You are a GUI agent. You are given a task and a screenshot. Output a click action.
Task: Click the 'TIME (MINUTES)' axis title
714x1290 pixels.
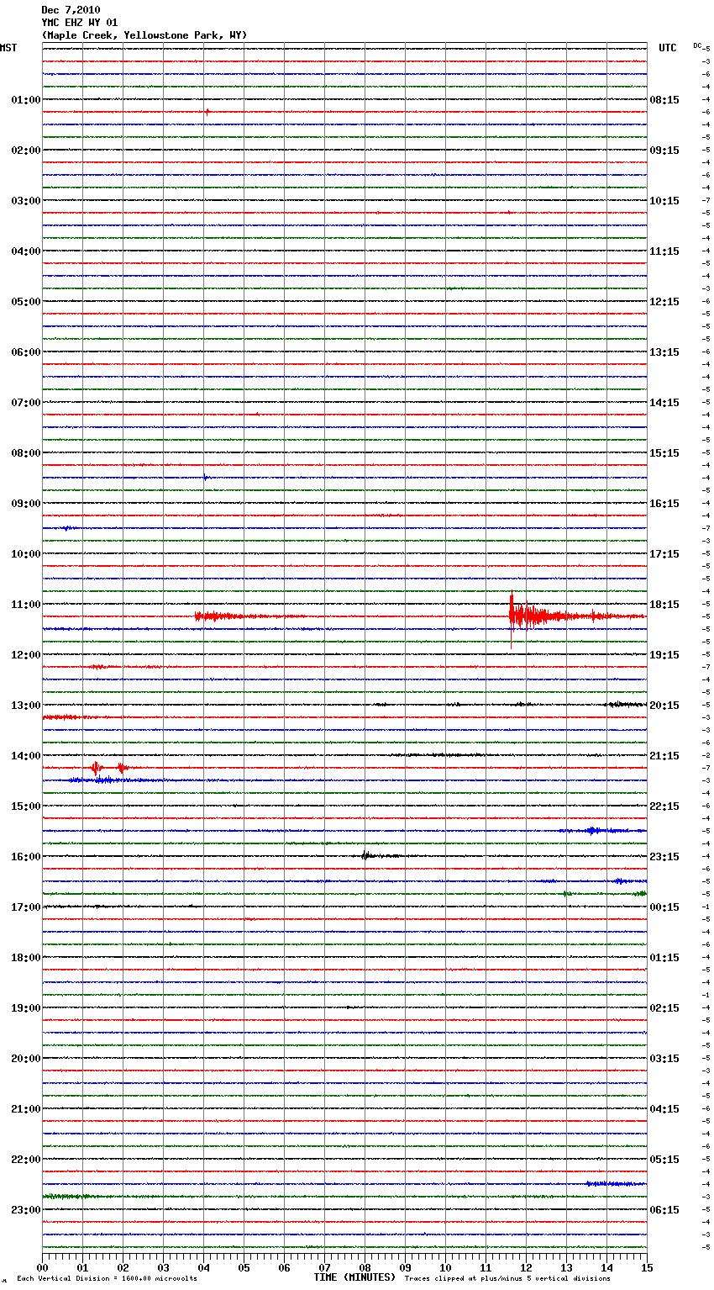click(354, 1277)
